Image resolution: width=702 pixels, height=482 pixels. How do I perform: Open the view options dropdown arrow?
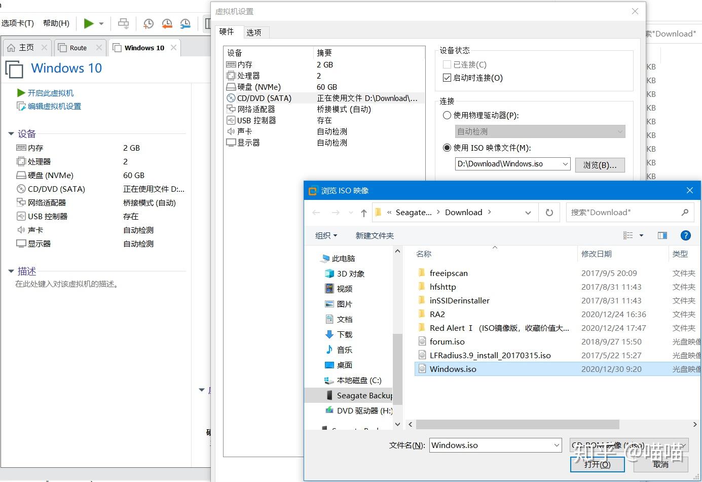[x=641, y=235]
